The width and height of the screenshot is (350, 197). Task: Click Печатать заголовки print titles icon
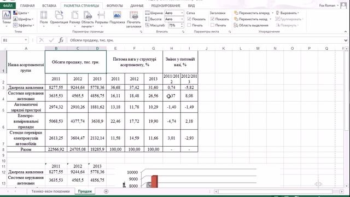pyautogui.click(x=133, y=19)
